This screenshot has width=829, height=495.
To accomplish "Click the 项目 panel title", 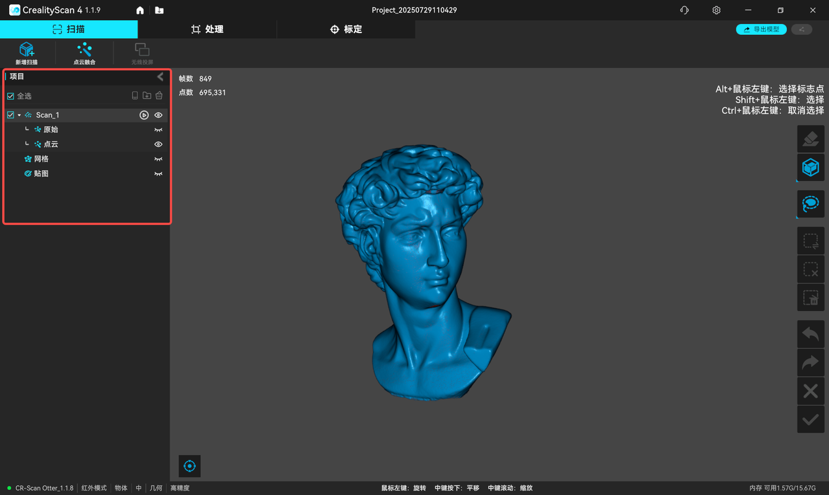I will click(17, 77).
